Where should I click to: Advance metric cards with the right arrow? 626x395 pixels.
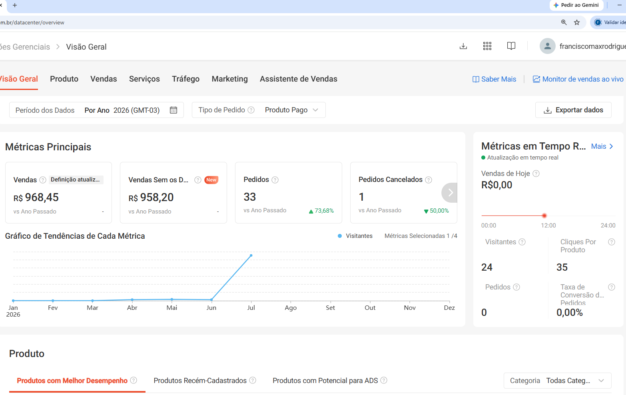[450, 193]
